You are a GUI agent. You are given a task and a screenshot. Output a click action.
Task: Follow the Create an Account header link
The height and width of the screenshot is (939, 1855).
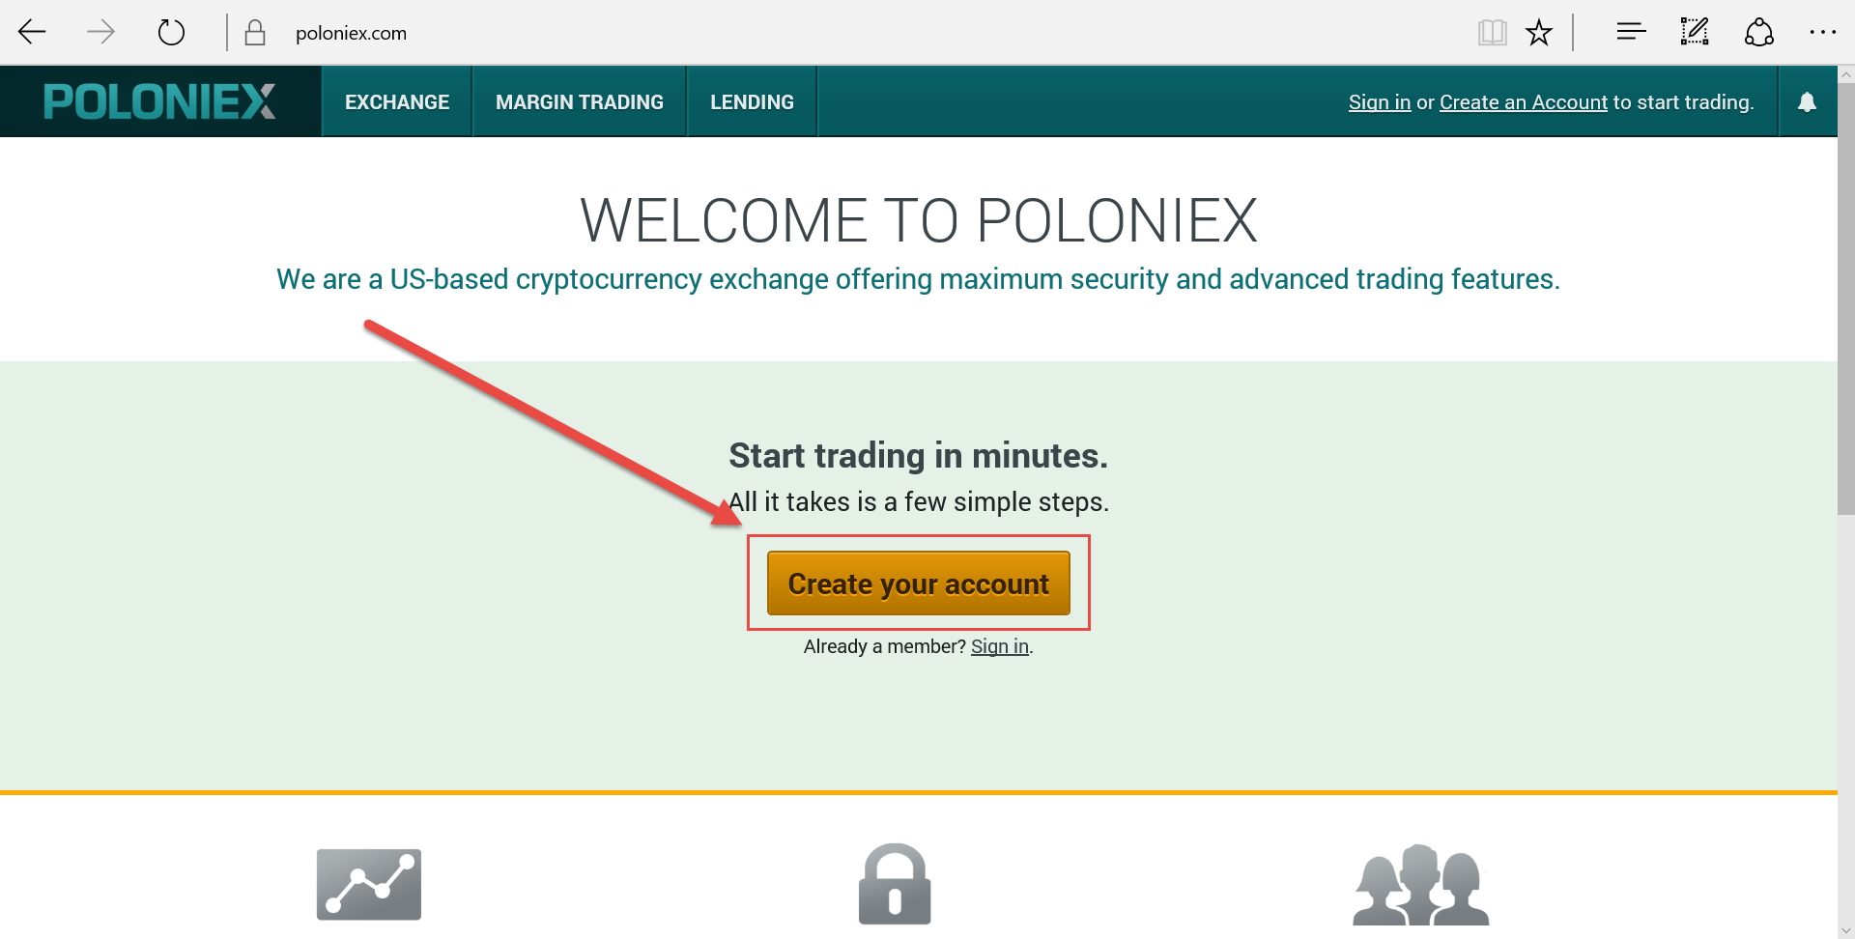click(x=1523, y=102)
